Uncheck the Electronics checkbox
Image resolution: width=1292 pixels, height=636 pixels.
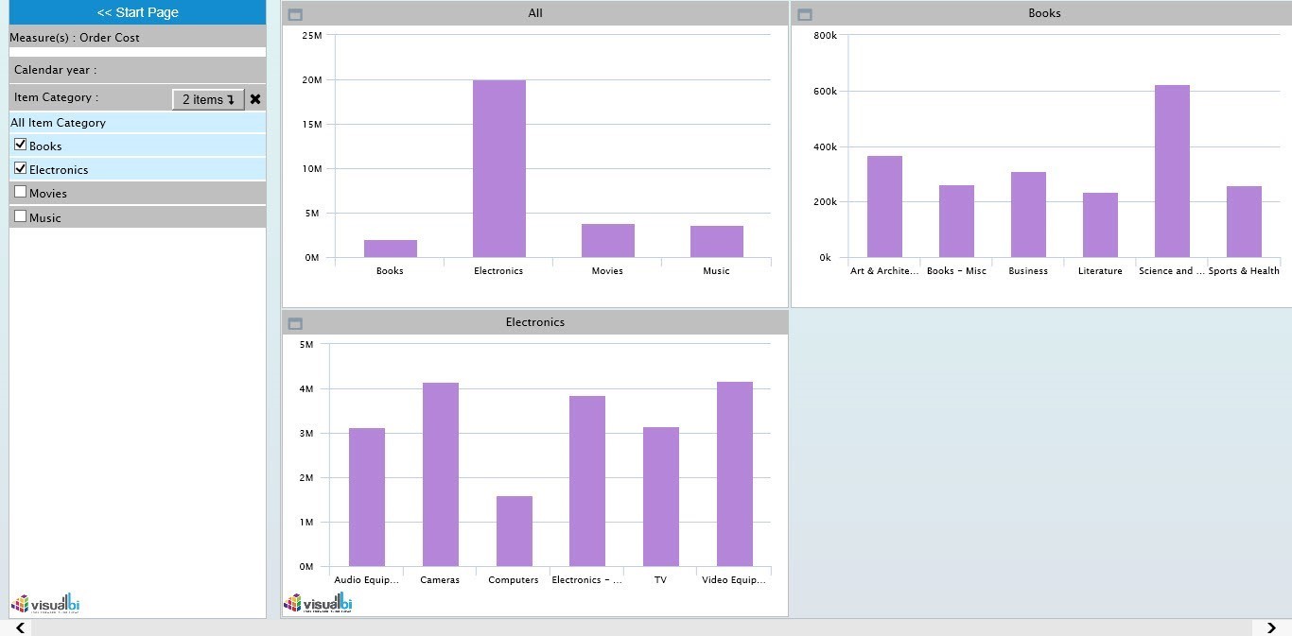tap(21, 168)
